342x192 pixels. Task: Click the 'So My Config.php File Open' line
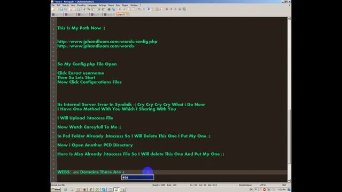click(87, 64)
